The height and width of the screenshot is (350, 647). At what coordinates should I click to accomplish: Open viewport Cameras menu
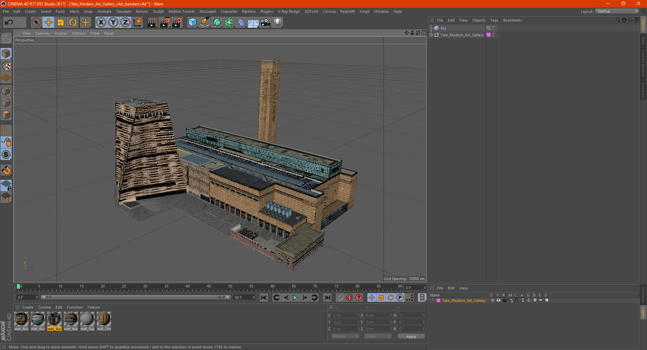[x=42, y=33]
